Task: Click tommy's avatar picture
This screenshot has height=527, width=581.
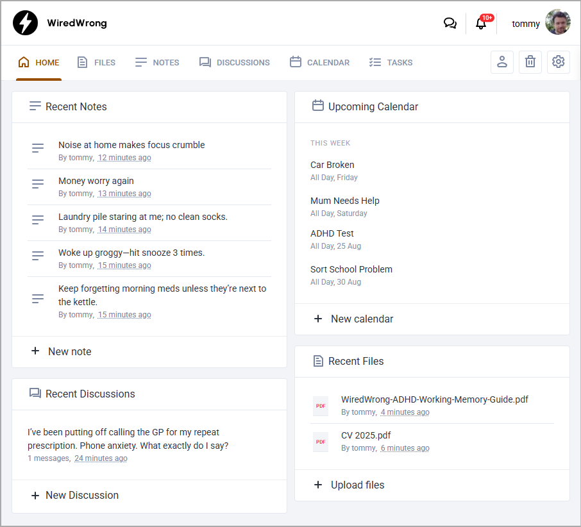Action: coord(557,23)
